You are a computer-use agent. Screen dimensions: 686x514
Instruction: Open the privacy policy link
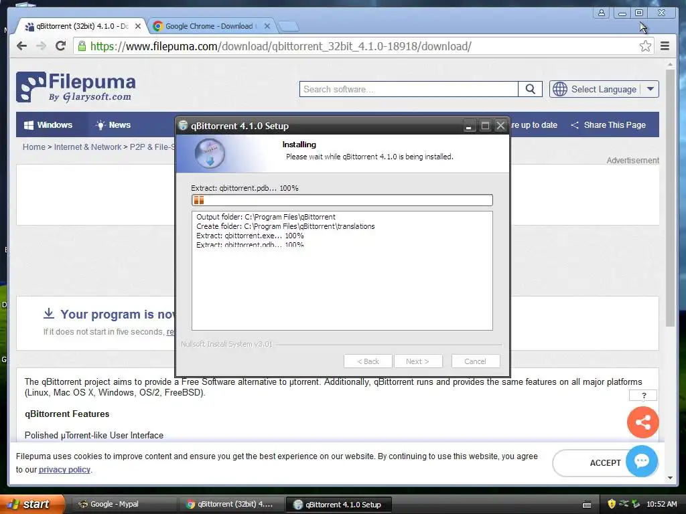[64, 469]
